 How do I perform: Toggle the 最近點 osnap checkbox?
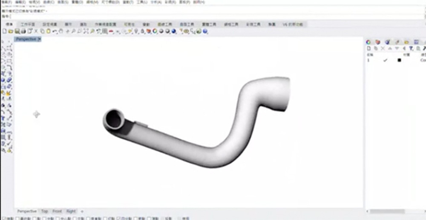pos(17,218)
